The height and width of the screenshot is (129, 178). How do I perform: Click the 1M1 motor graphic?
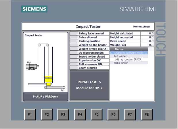[x=32, y=67]
